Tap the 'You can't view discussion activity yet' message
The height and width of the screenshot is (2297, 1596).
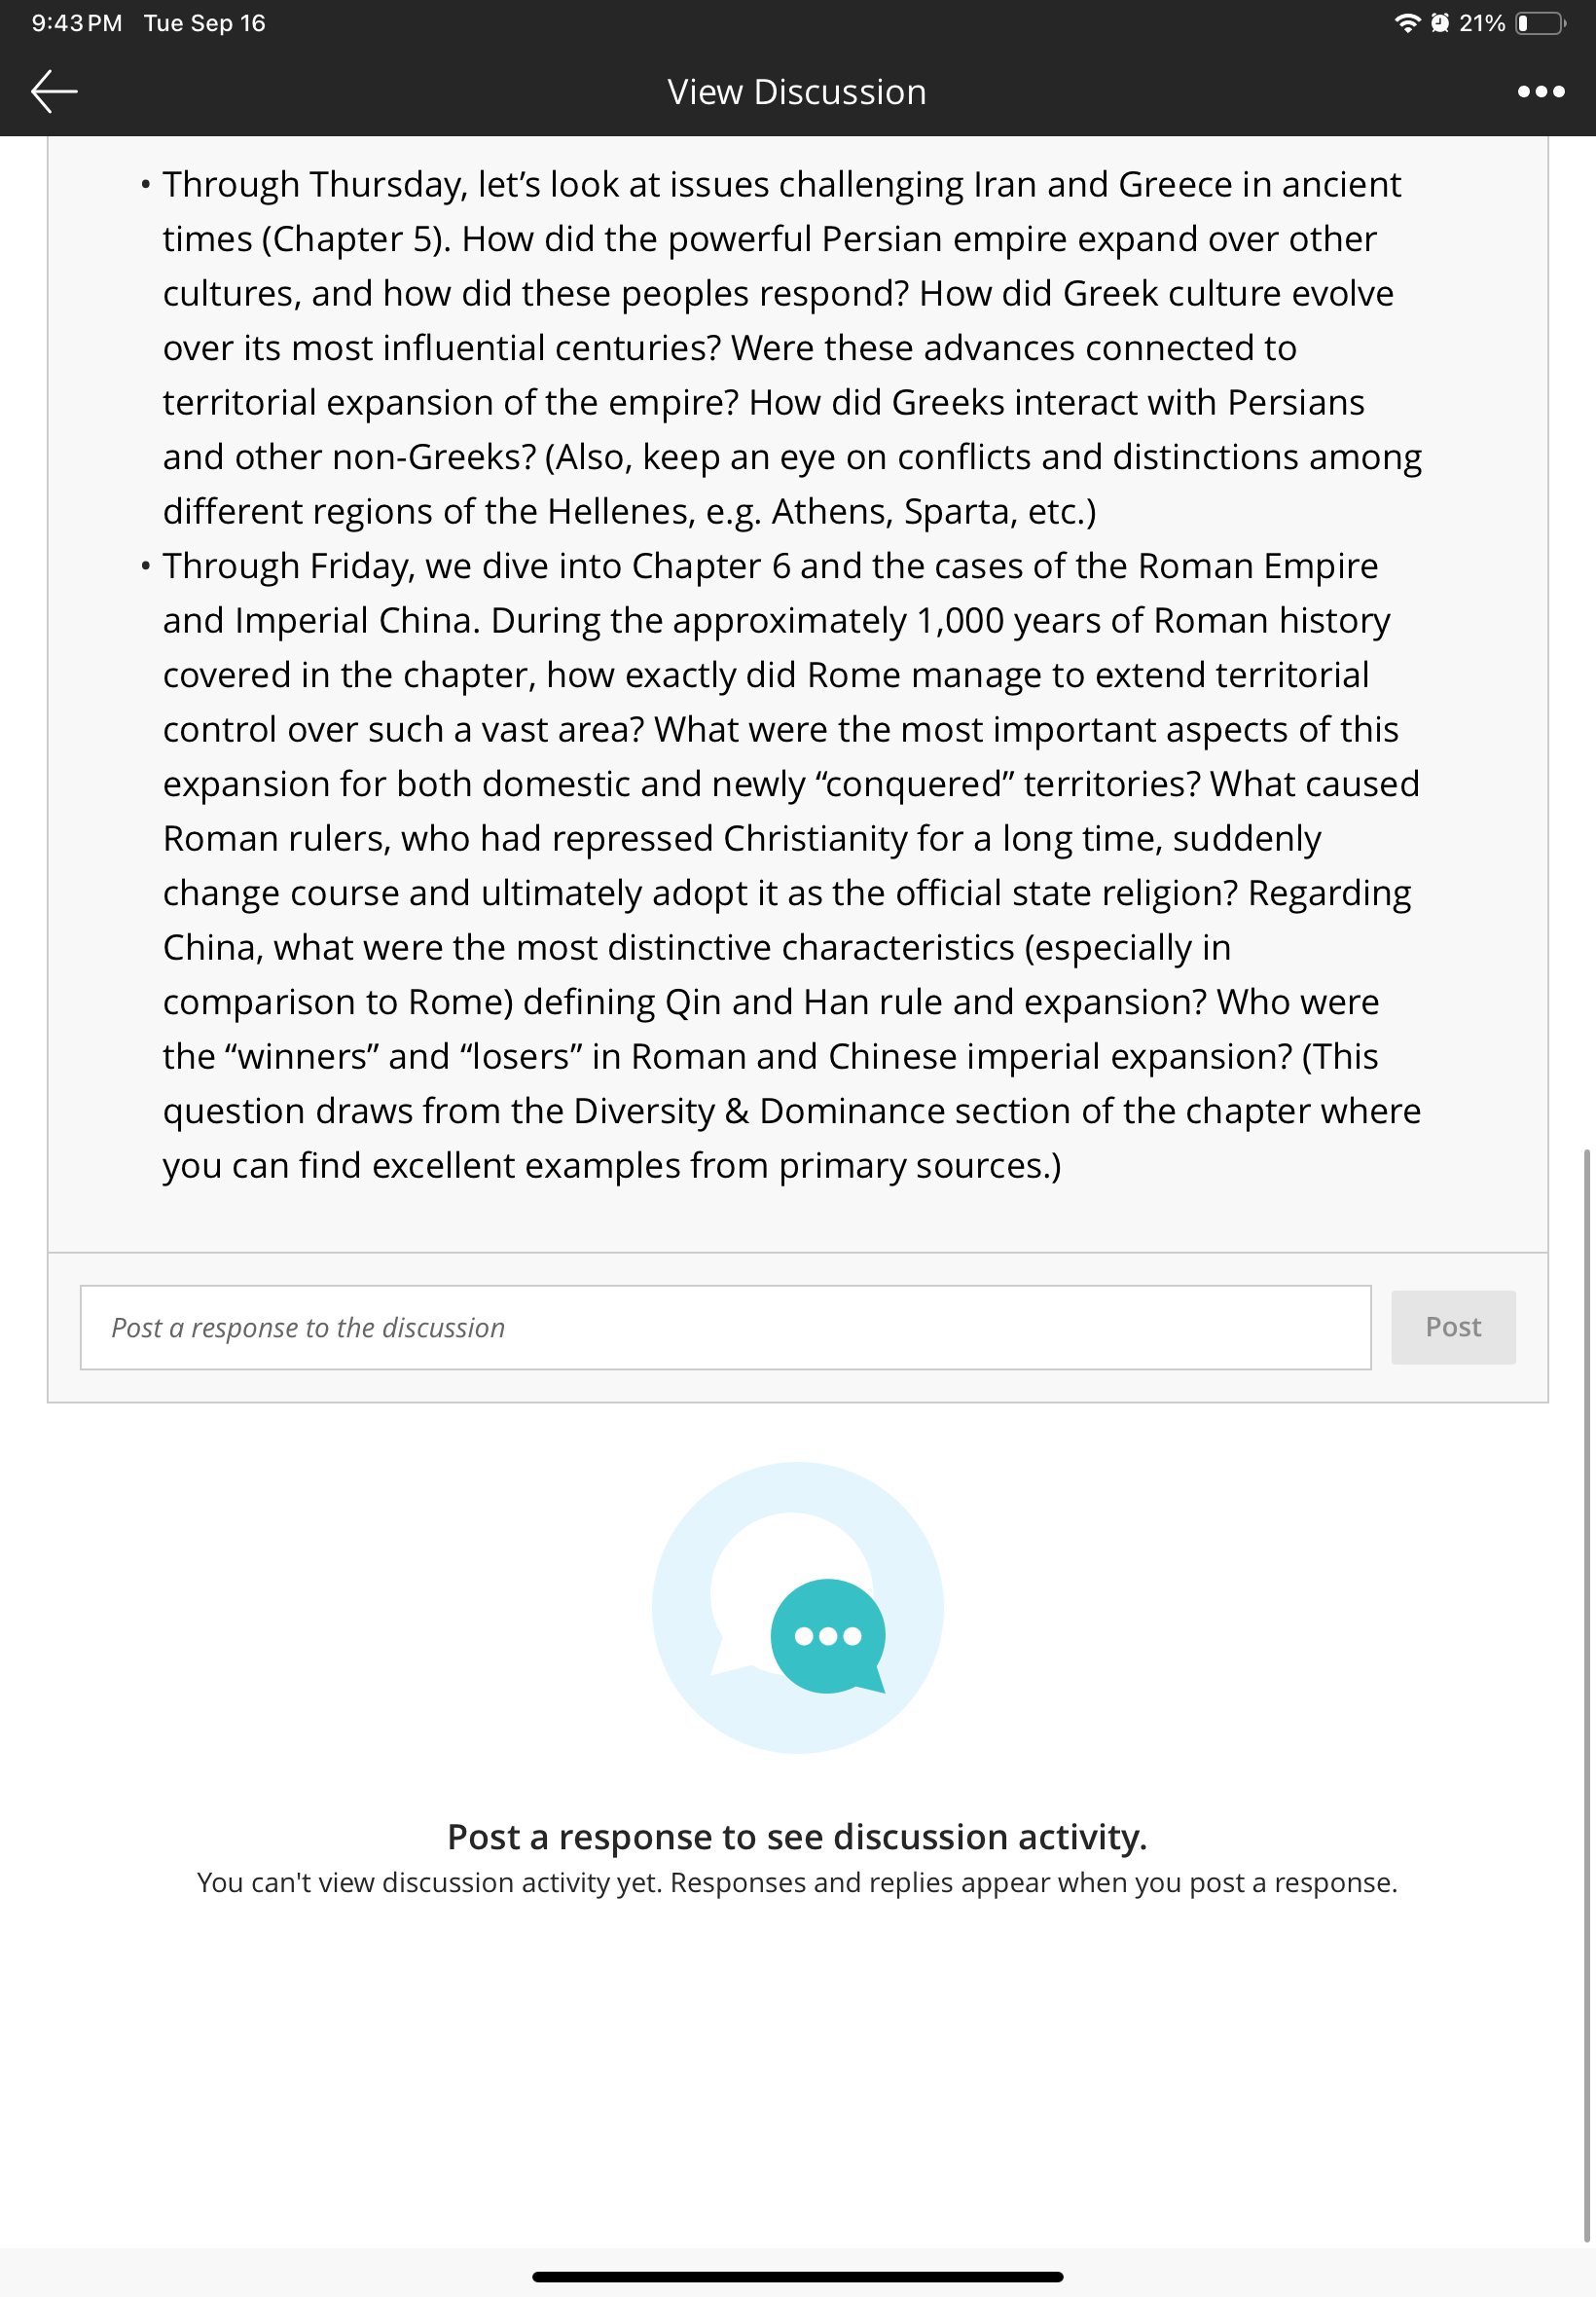click(797, 1882)
